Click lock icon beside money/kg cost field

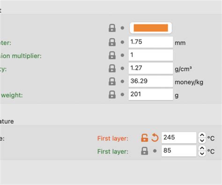(x=112, y=81)
